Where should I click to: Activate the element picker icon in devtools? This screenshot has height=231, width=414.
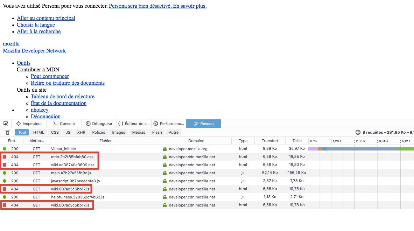6,124
